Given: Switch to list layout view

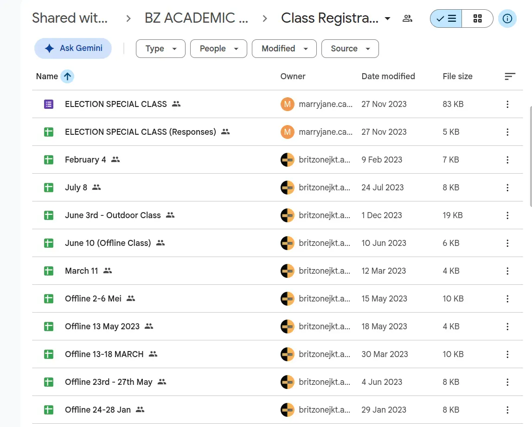Looking at the screenshot, I should (x=446, y=19).
